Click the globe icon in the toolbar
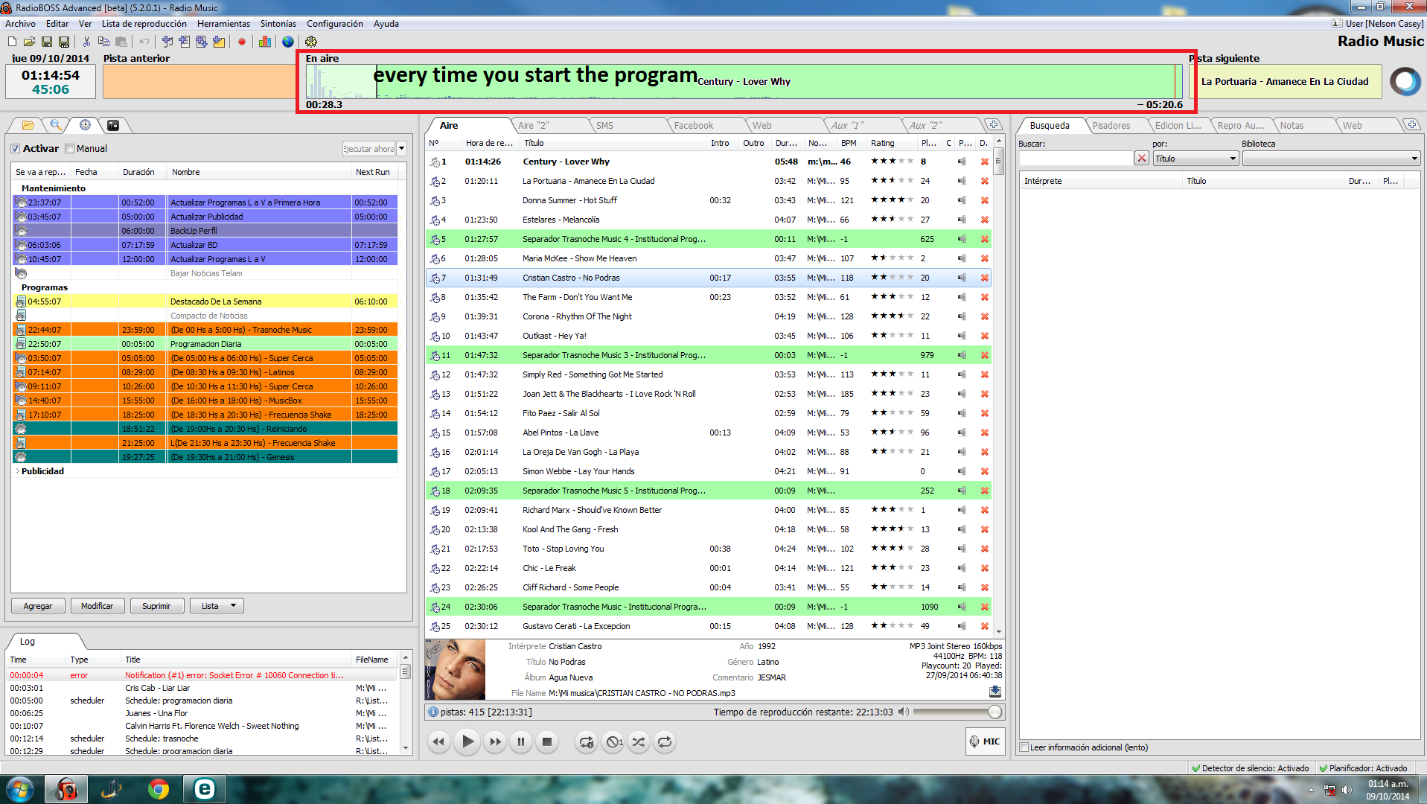Image resolution: width=1427 pixels, height=804 pixels. point(288,42)
